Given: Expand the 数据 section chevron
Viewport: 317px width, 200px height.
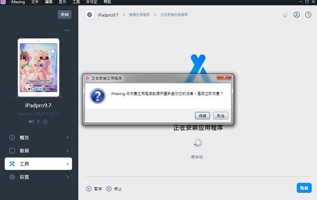Looking at the screenshot, I should 67,150.
